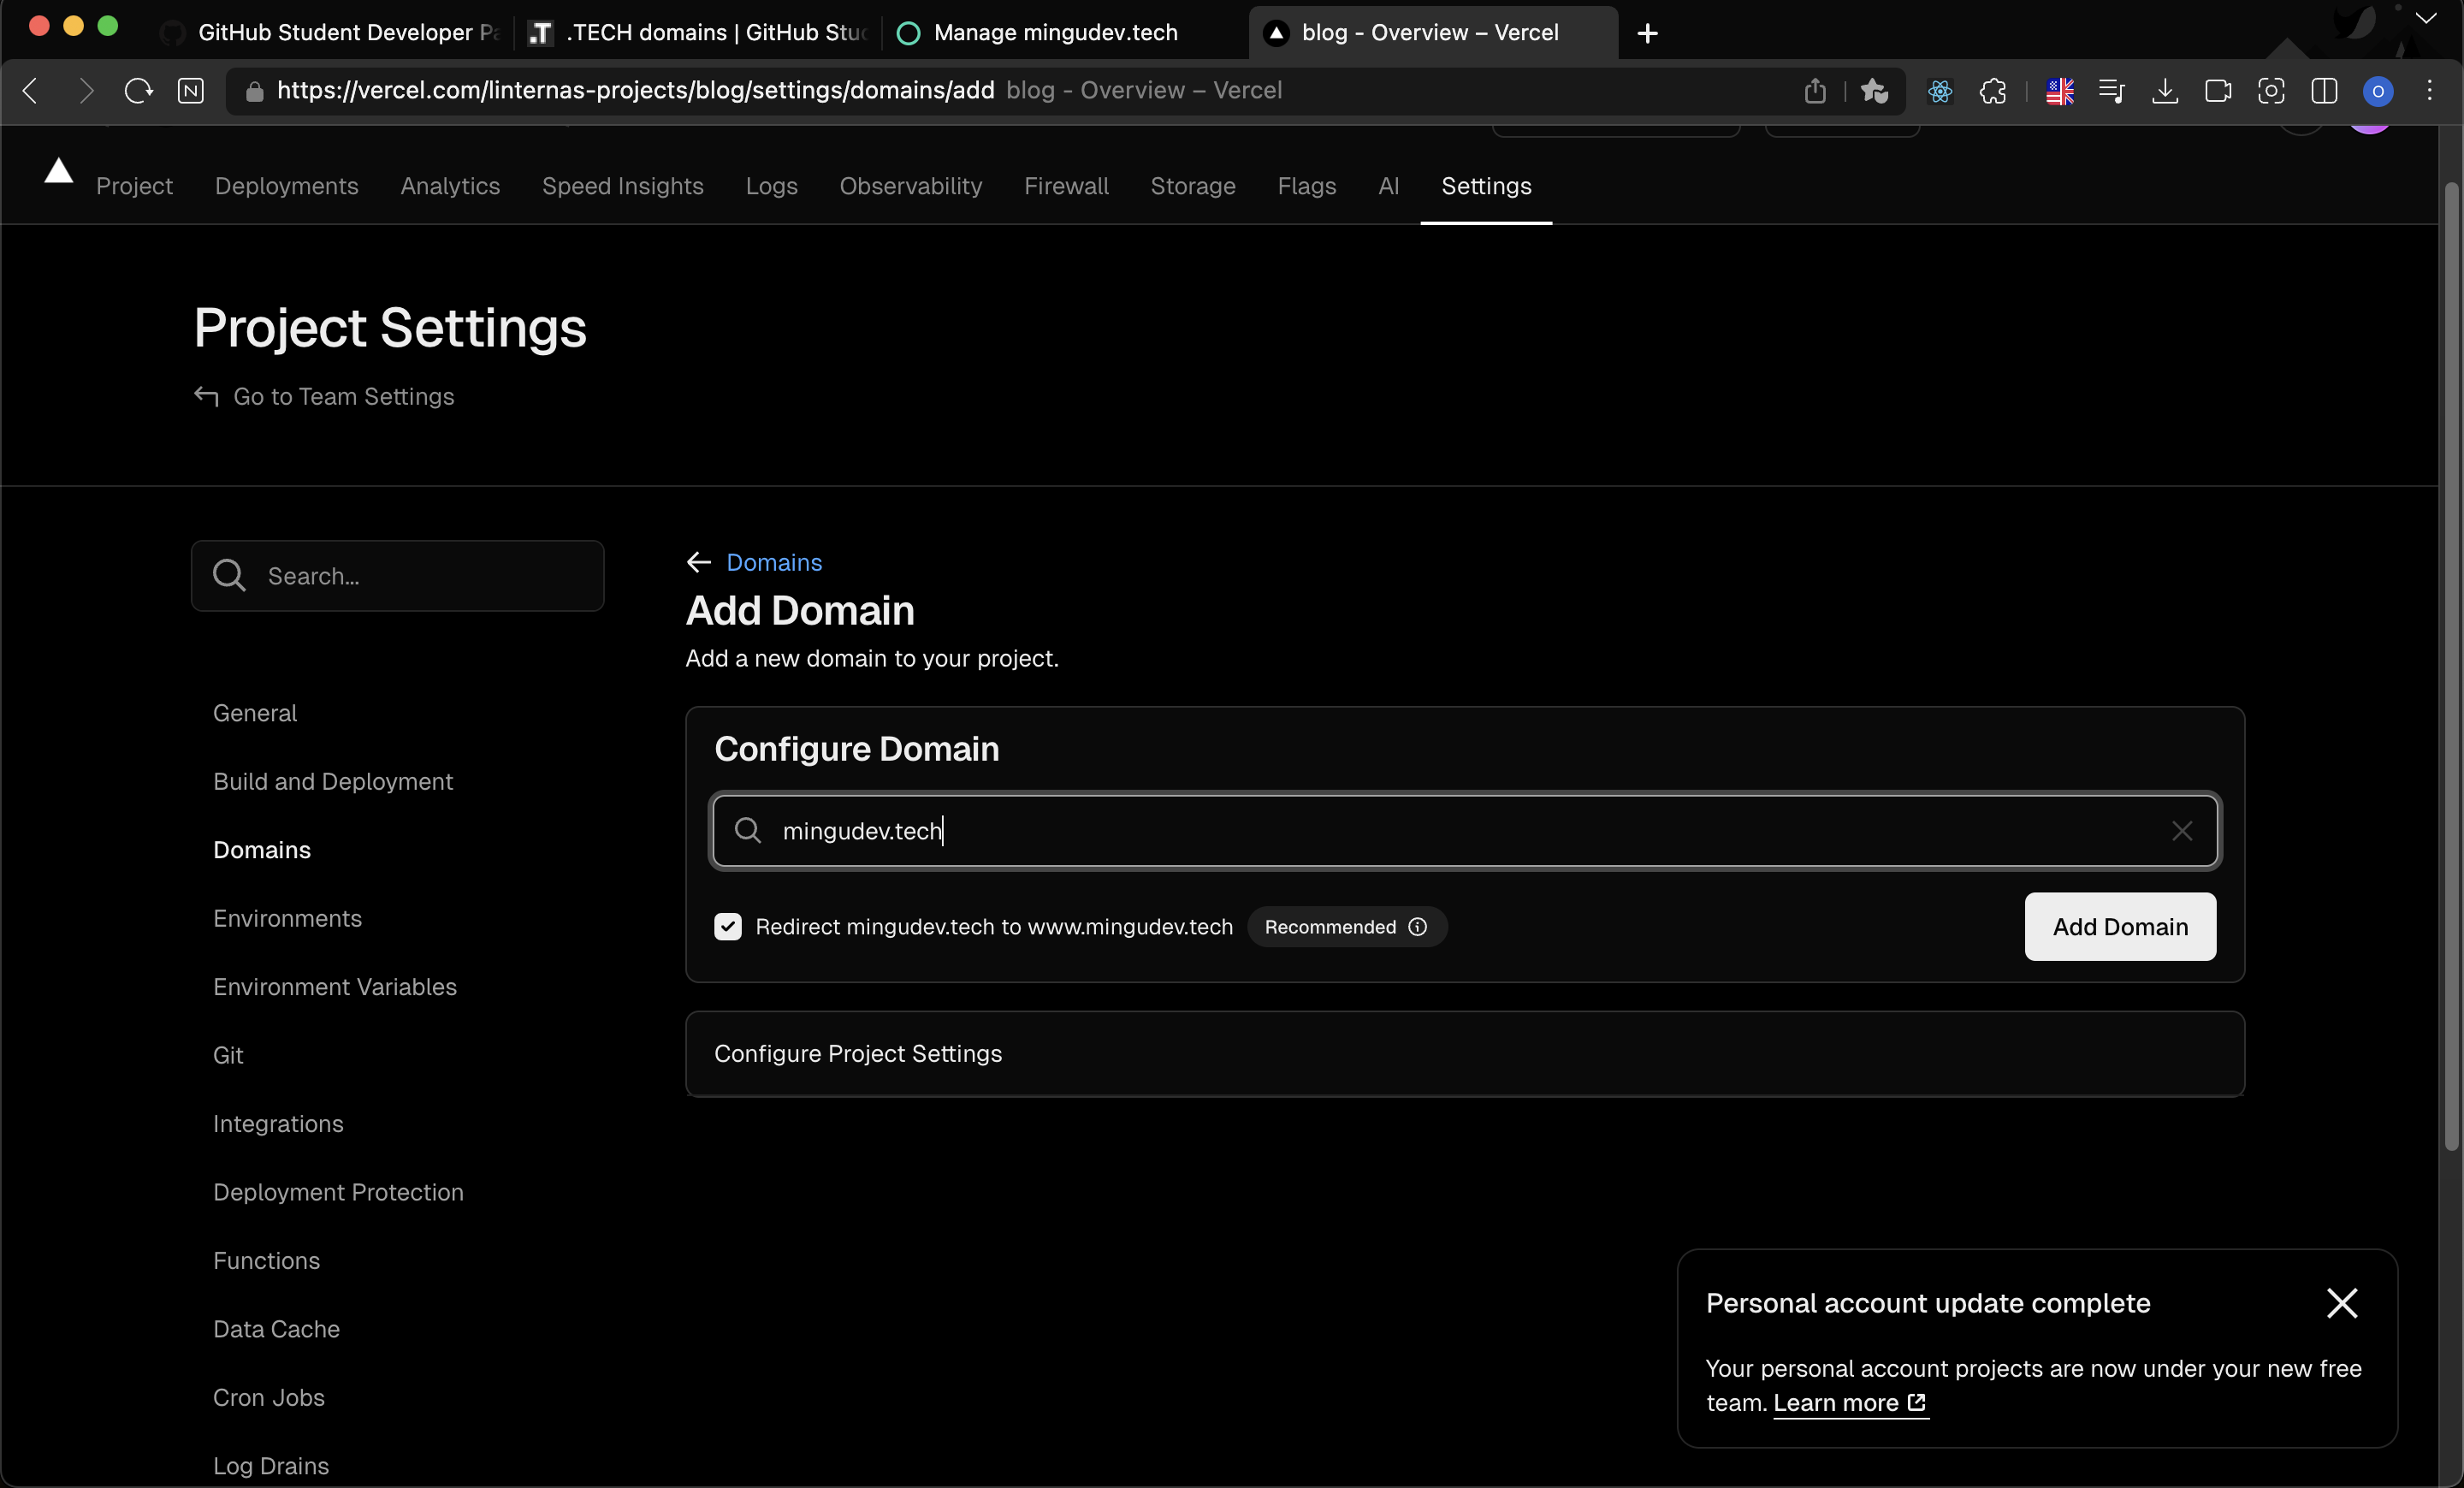
Task: Click the Notion icon beside reload
Action: [x=190, y=91]
